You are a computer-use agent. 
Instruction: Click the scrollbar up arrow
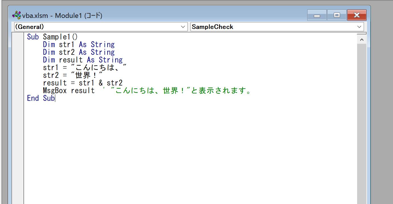pyautogui.click(x=362, y=39)
